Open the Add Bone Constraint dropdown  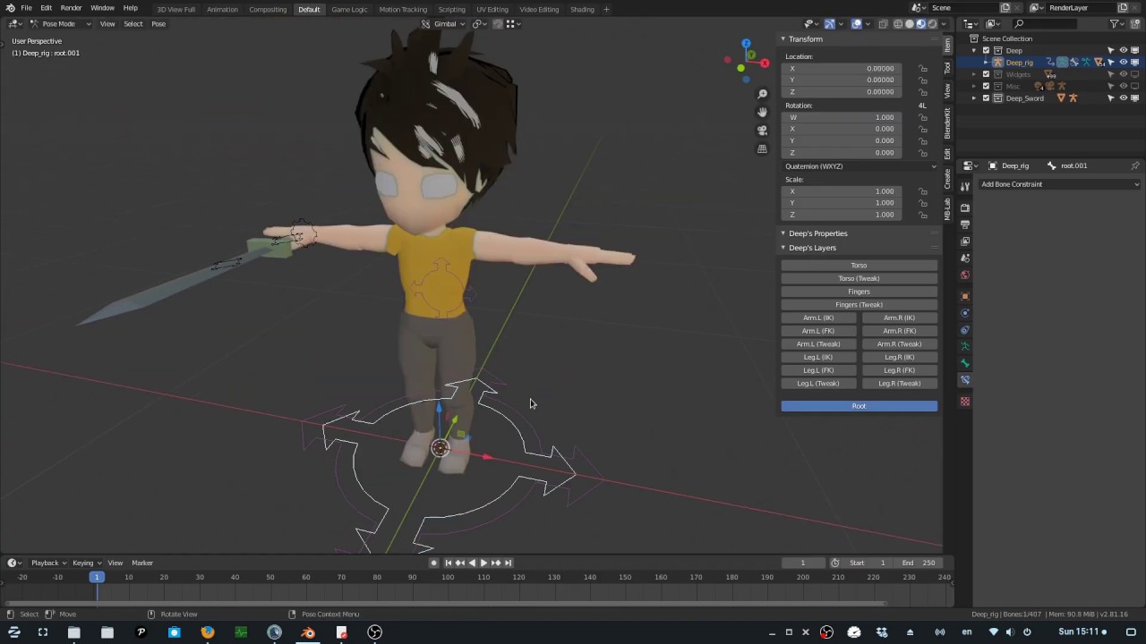[1060, 184]
